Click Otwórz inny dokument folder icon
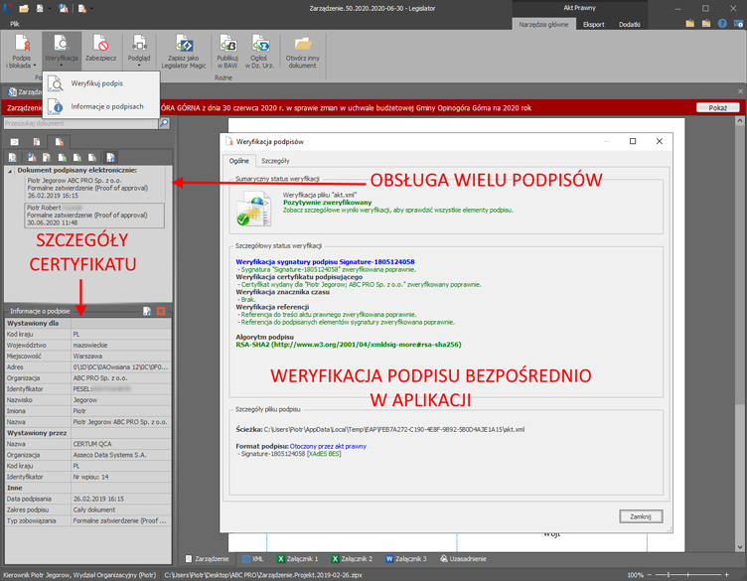Viewport: 747px width, 581px height. tap(303, 44)
